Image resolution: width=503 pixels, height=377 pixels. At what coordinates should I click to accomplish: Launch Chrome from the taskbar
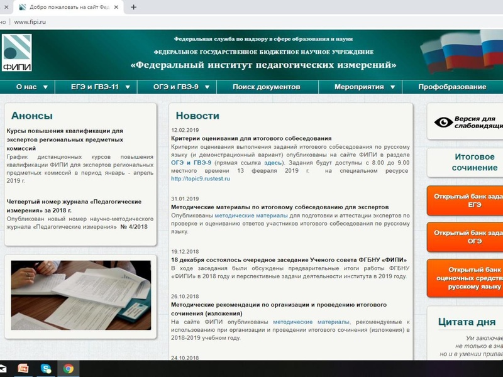point(67,369)
